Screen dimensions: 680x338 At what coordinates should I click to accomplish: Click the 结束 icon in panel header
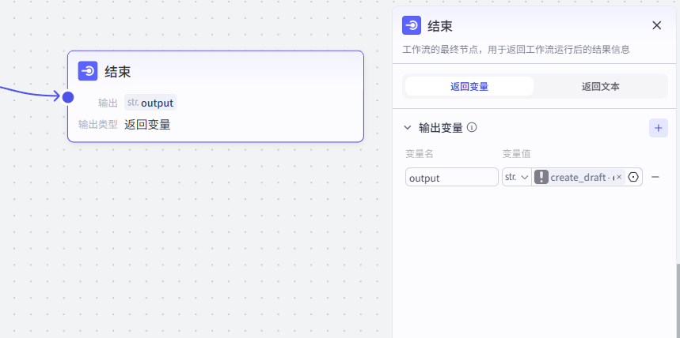click(x=412, y=25)
